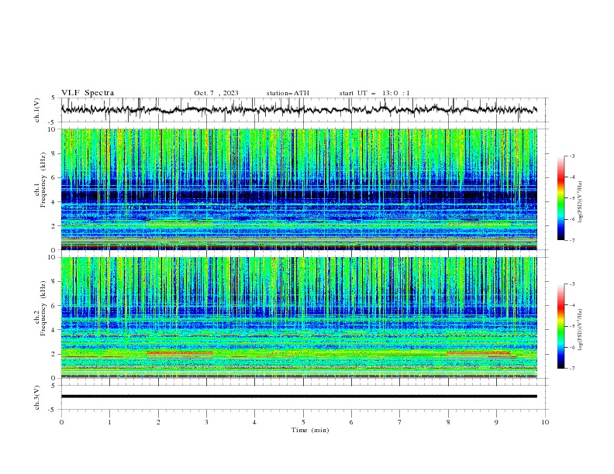This screenshot has width=614, height=474.
Task: Click the "5" volt tick on ch.3(V) axis
Action: click(x=53, y=385)
